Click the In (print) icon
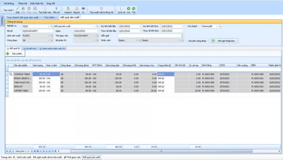 [83, 8]
